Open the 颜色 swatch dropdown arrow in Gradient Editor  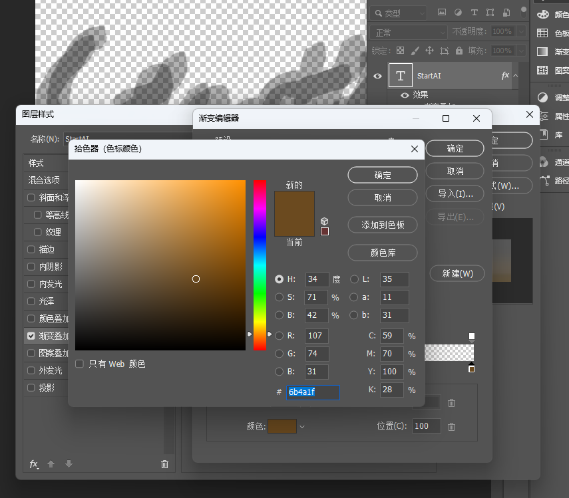point(302,427)
